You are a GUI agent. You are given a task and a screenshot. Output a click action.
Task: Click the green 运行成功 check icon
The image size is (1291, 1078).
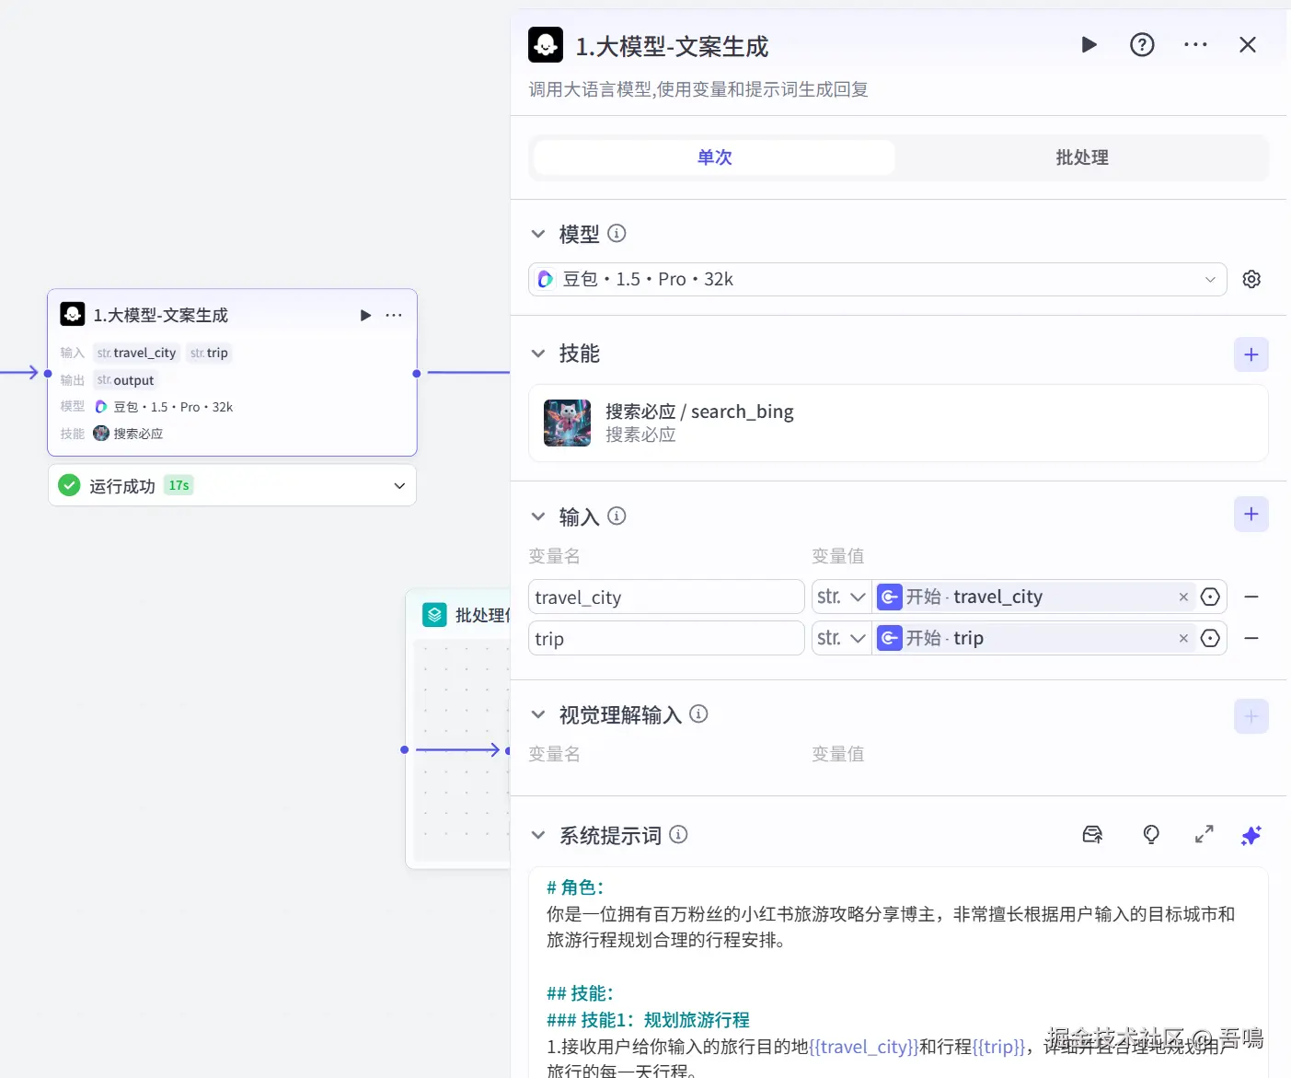[x=69, y=485]
